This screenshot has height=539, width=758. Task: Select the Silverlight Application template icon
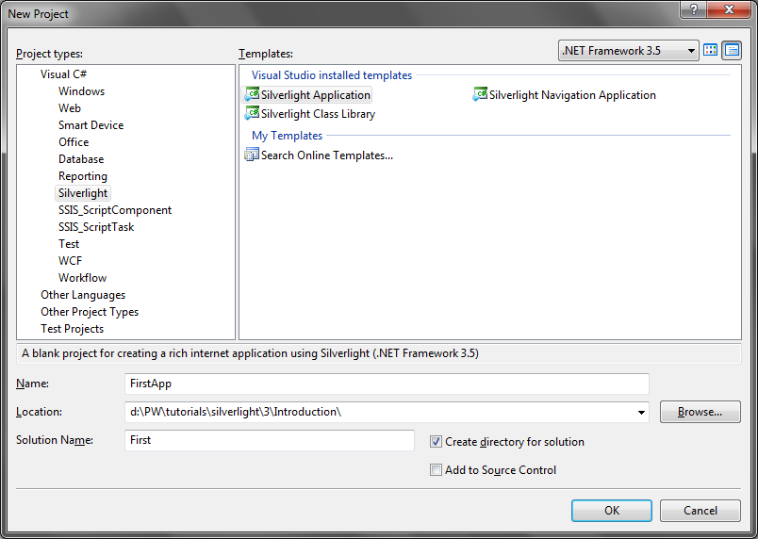pos(252,94)
